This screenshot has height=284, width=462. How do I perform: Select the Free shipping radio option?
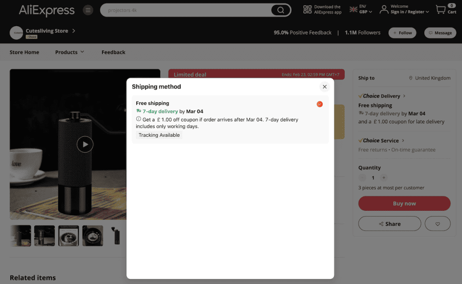[x=319, y=104]
